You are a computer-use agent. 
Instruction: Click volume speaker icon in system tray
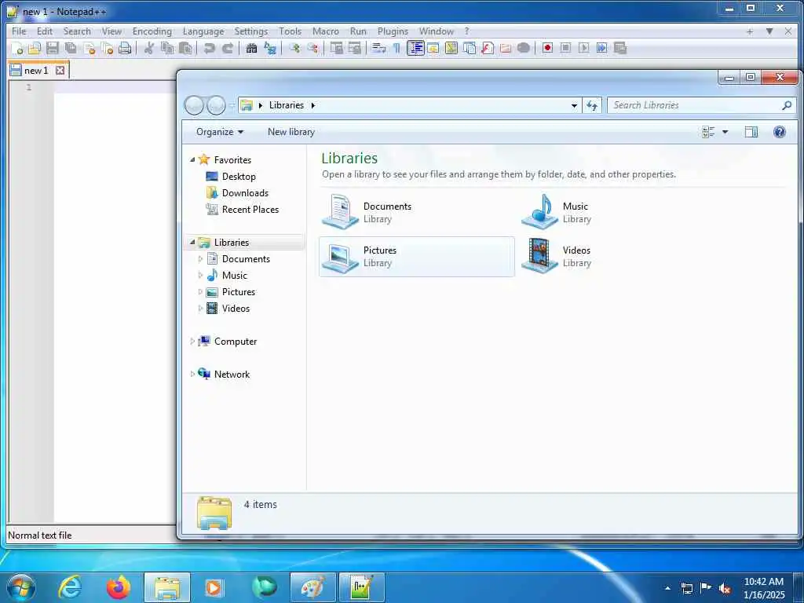[725, 588]
